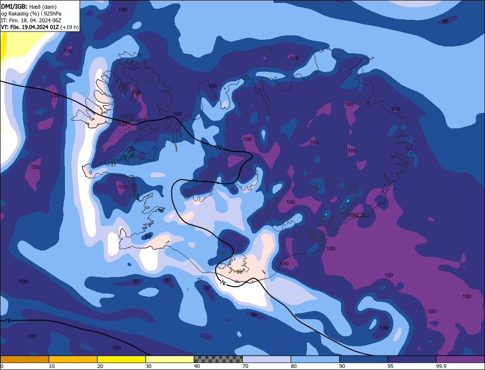The image size is (485, 370).
Task: Click the "40" legend scale label
Action: click(197, 366)
